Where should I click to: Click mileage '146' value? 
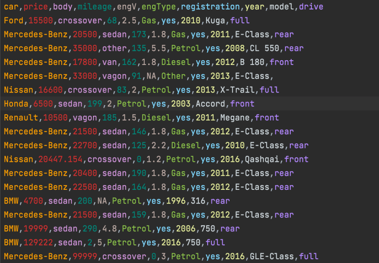tap(139, 132)
